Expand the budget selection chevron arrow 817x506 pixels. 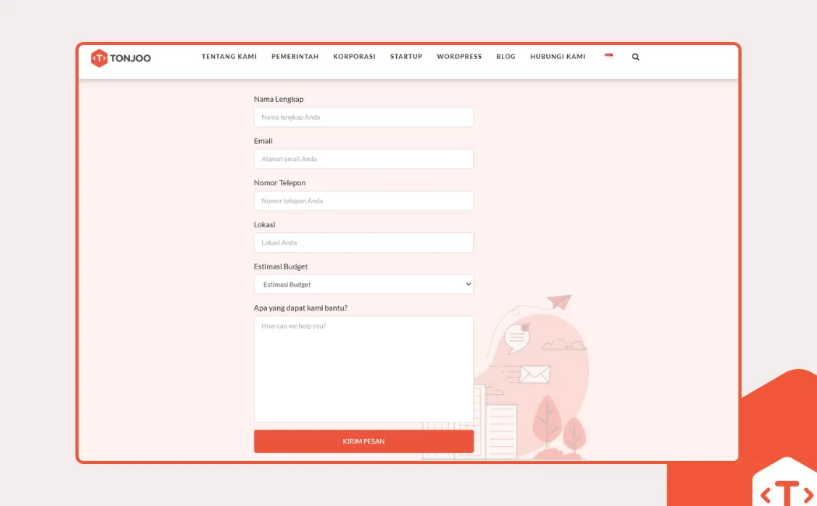pos(467,284)
